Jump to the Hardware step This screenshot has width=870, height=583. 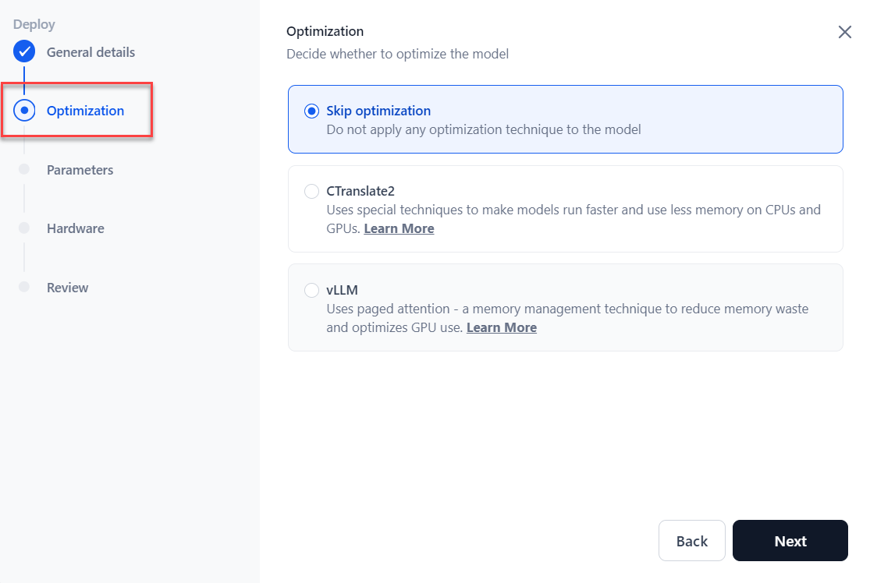click(x=75, y=228)
